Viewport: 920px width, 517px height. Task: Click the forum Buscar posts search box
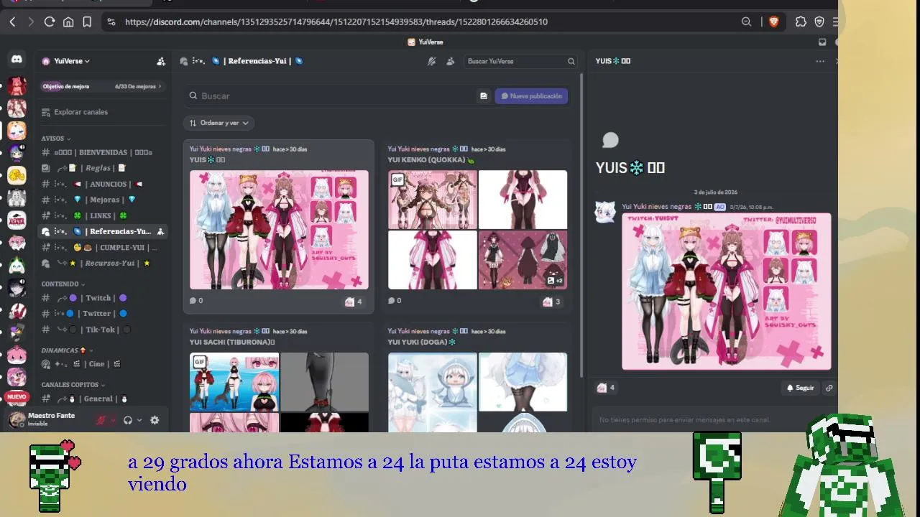[331, 96]
